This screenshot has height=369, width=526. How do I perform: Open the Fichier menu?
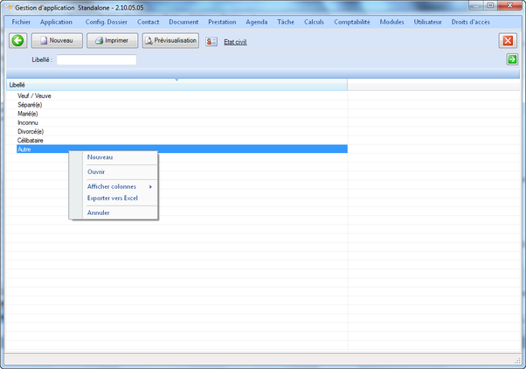(21, 22)
